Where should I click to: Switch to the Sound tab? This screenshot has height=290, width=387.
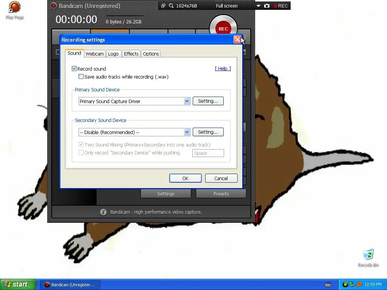pos(74,53)
